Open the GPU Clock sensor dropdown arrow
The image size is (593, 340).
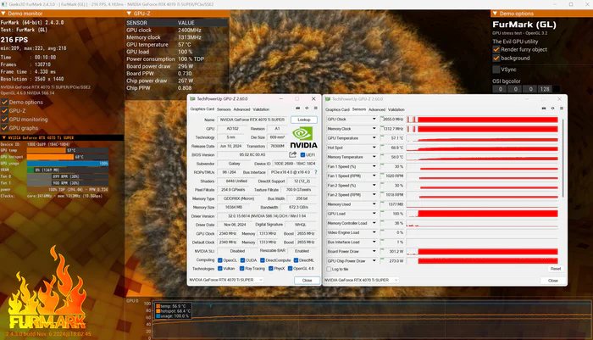(x=374, y=119)
